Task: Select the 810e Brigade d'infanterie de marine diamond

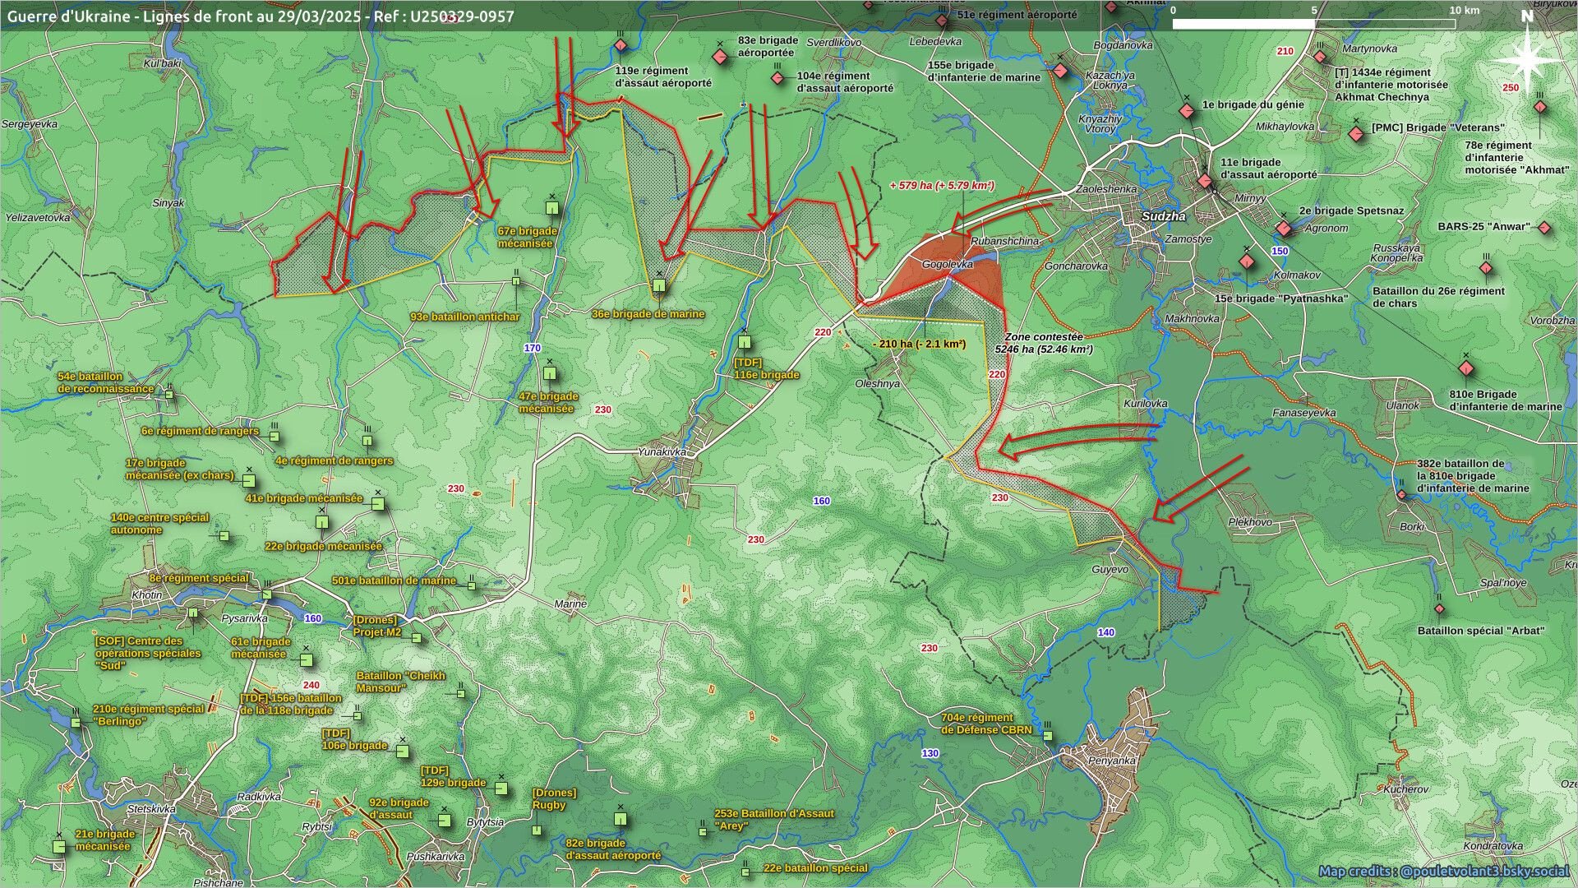Action: point(1465,368)
